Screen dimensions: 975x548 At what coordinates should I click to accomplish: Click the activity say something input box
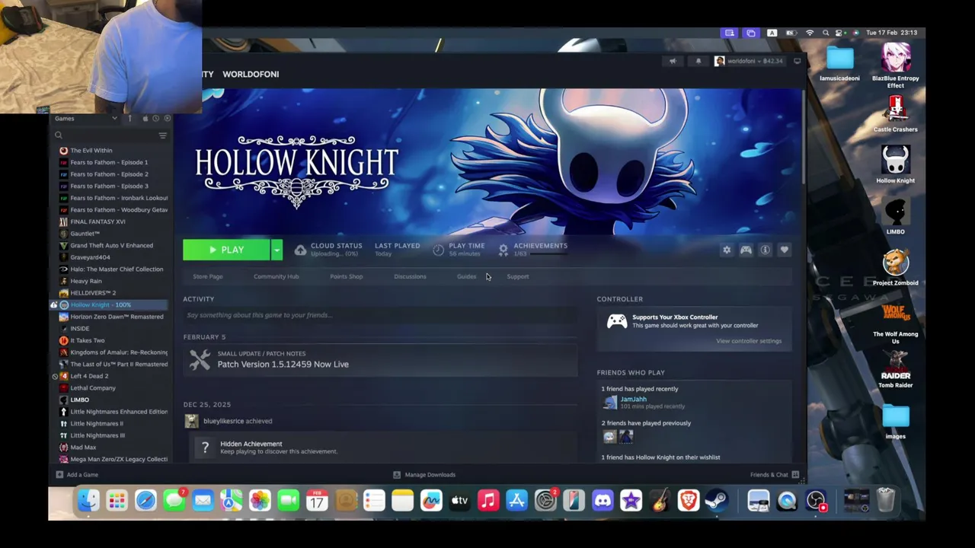(x=379, y=315)
